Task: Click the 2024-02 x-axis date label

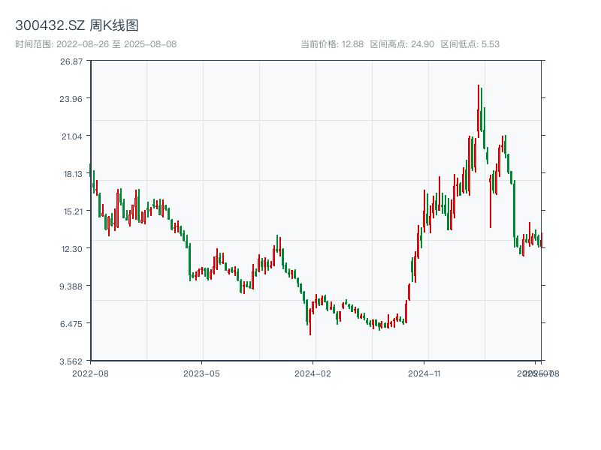Action: click(x=313, y=373)
